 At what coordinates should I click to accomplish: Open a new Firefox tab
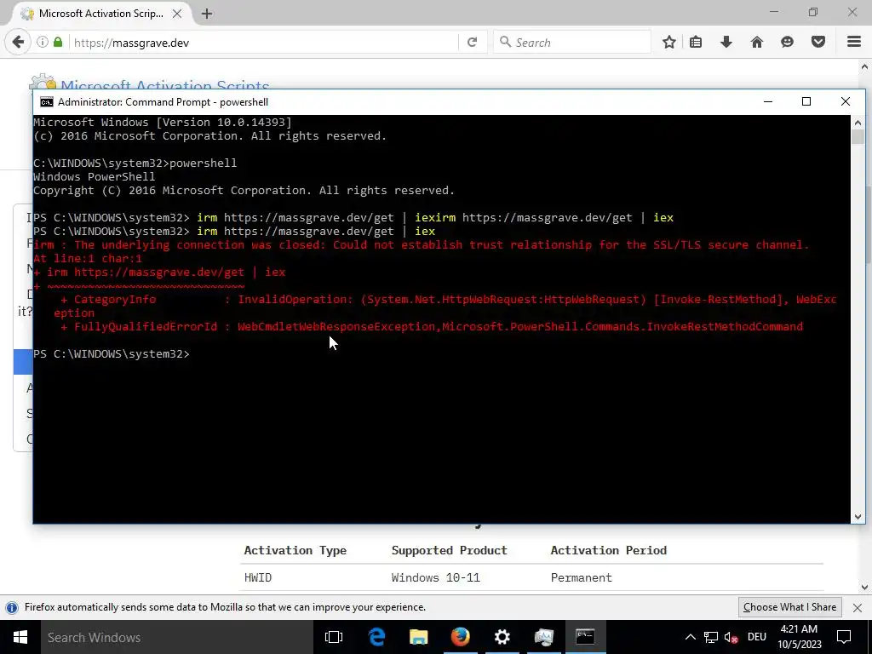tap(207, 14)
